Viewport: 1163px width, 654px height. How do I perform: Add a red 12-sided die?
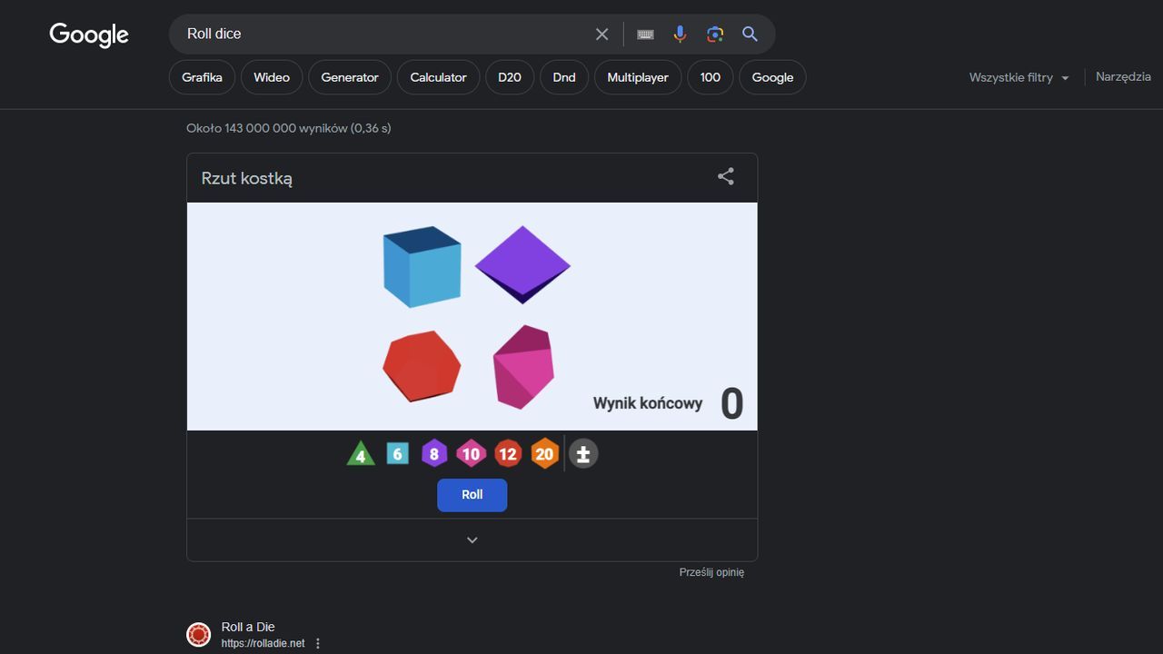(x=508, y=453)
